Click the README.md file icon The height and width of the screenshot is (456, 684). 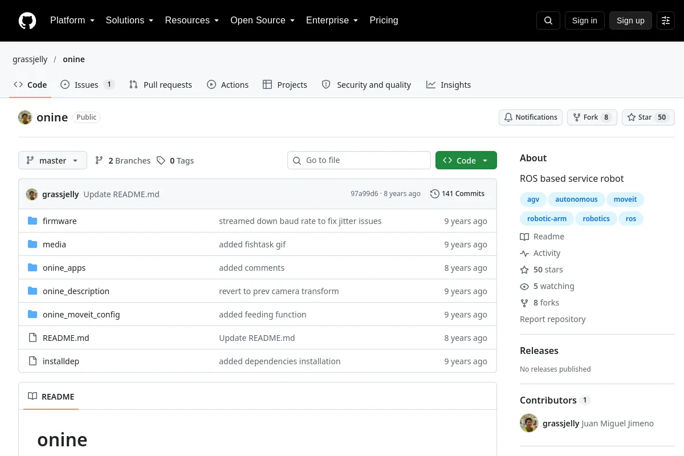coord(32,338)
